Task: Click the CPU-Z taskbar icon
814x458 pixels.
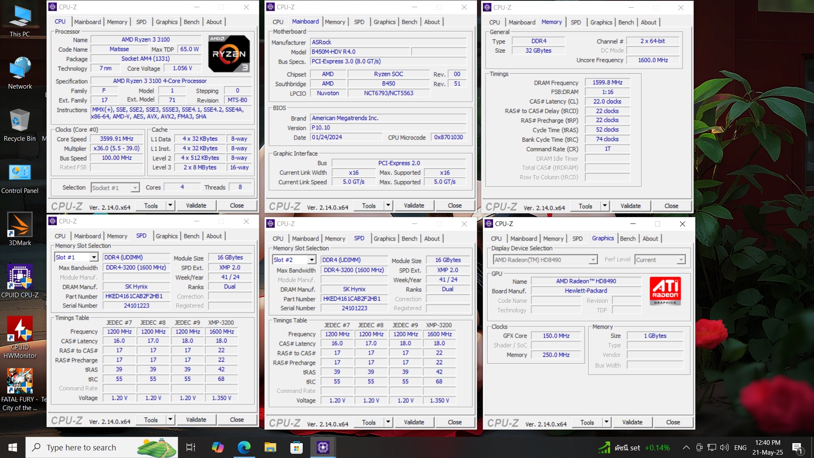Action: pos(323,447)
